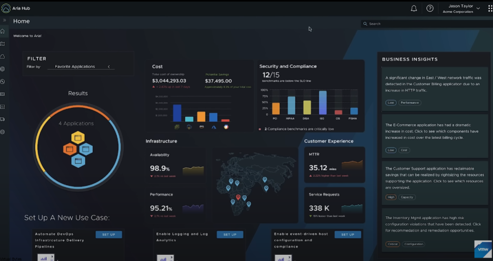Click the HIPAA compliance bar
This screenshot has height=261, width=493.
click(291, 105)
